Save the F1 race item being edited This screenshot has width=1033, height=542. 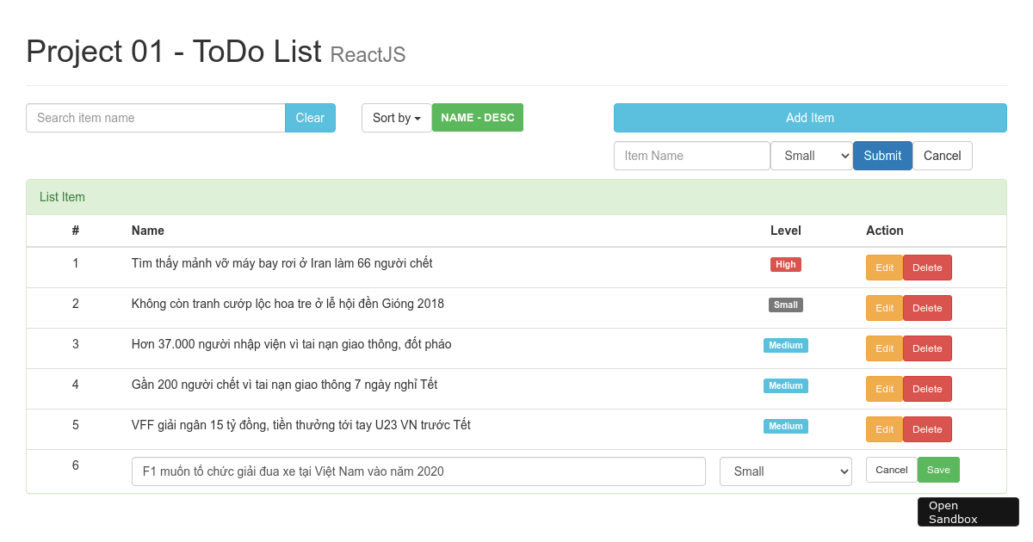pos(938,470)
